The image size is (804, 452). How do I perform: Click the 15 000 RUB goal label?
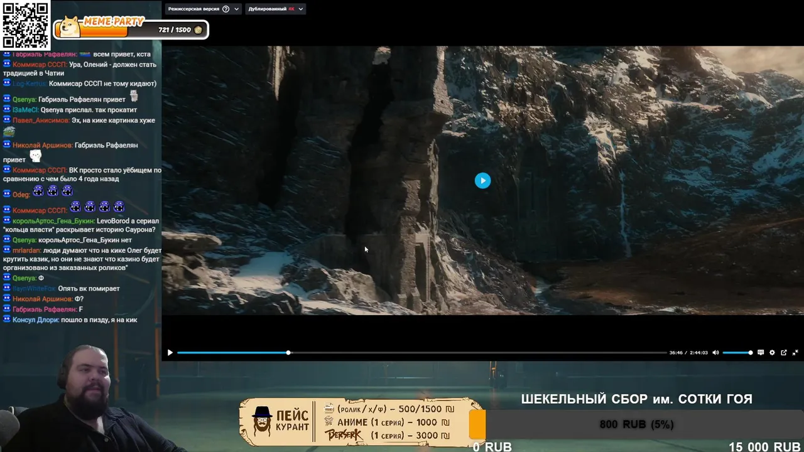click(x=764, y=446)
